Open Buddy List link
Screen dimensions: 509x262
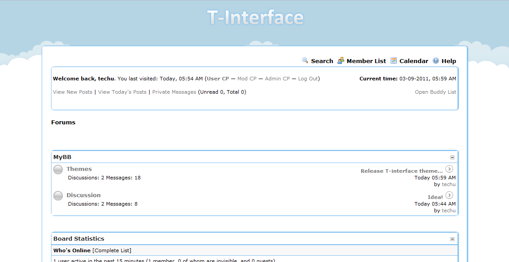click(x=435, y=92)
